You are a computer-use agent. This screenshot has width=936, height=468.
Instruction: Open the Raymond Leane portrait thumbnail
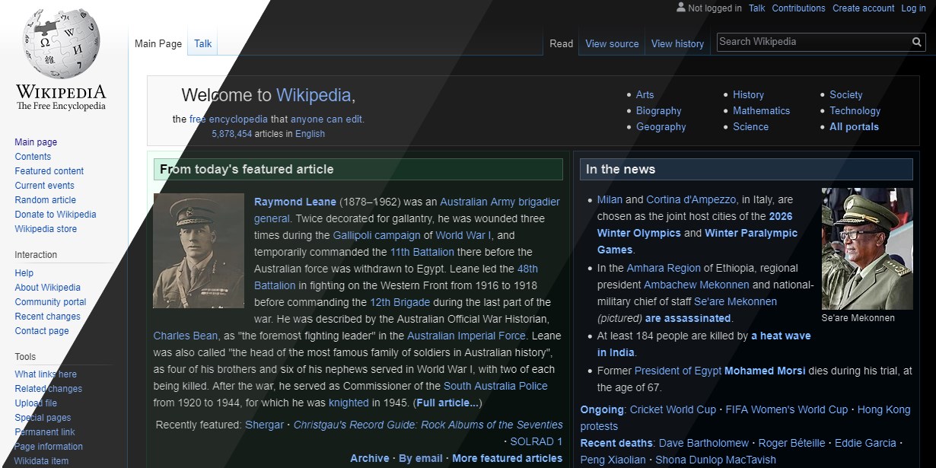tap(199, 250)
